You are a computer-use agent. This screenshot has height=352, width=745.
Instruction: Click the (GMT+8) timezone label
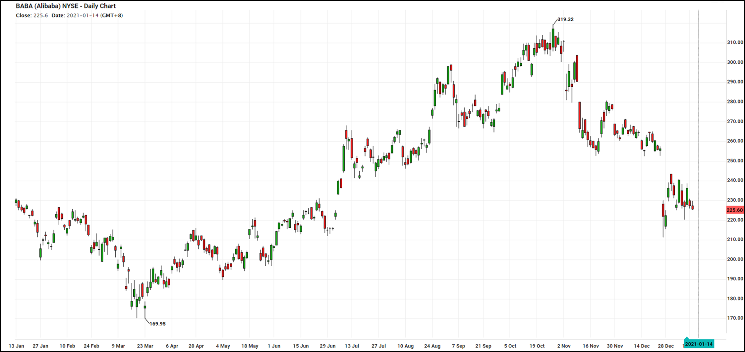pyautogui.click(x=112, y=16)
